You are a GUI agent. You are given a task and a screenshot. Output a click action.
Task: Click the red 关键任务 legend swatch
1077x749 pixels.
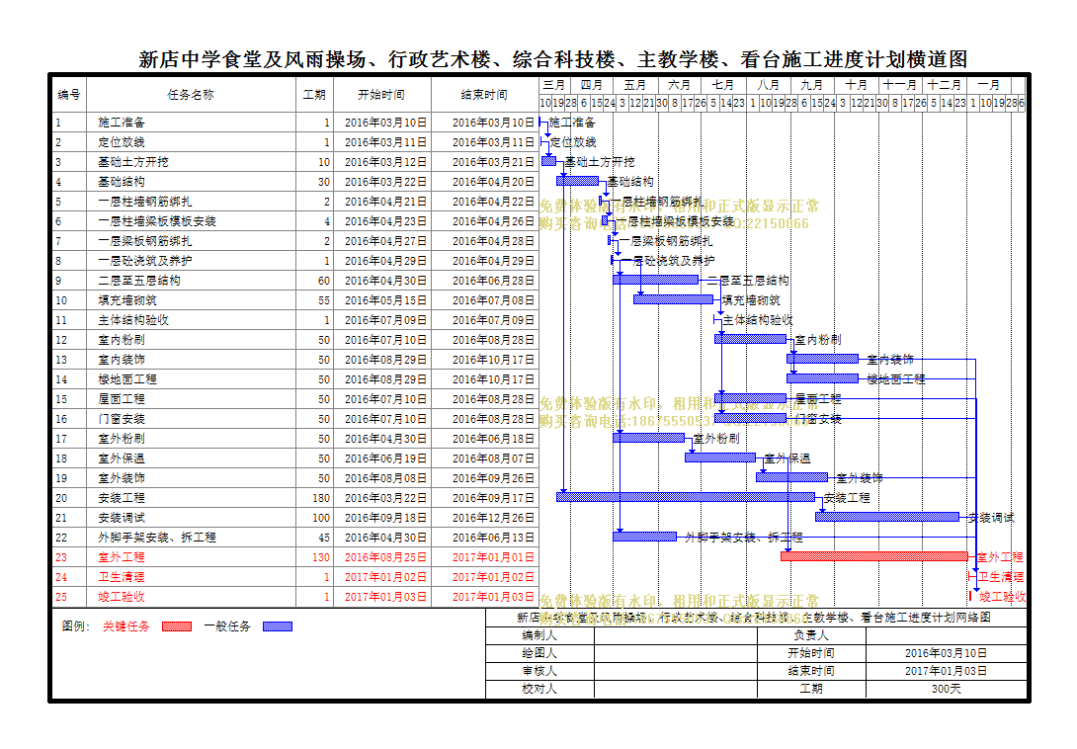point(177,626)
